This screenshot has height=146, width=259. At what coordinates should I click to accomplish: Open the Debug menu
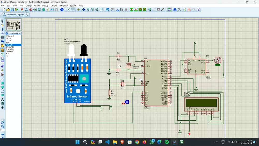tap(45, 5)
